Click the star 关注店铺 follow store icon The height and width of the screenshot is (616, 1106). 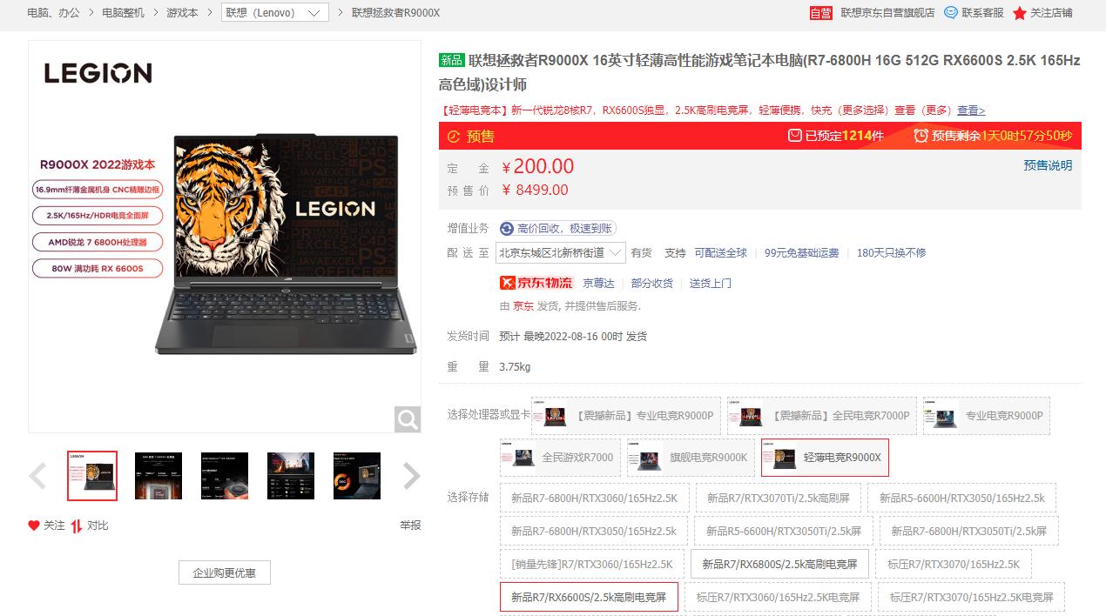point(1019,13)
